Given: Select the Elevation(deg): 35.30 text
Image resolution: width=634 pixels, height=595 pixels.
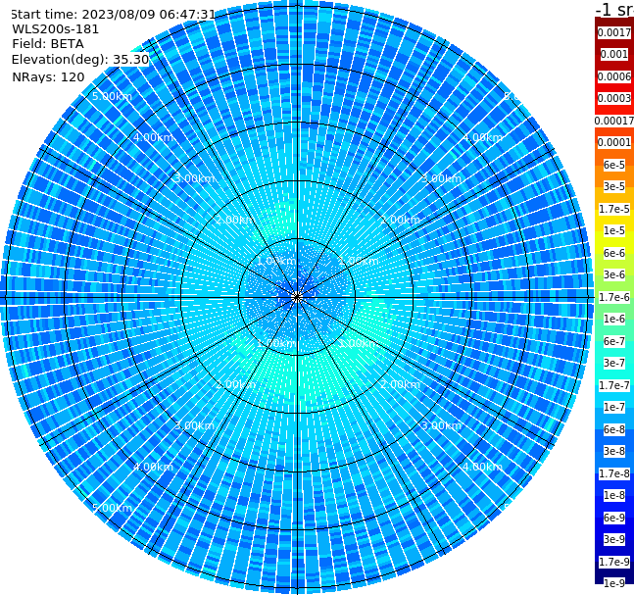Looking at the screenshot, I should (x=80, y=60).
